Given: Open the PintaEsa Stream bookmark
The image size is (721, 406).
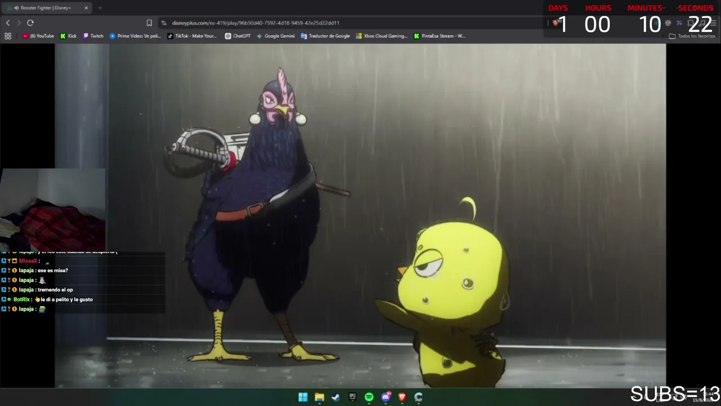Looking at the screenshot, I should point(439,36).
